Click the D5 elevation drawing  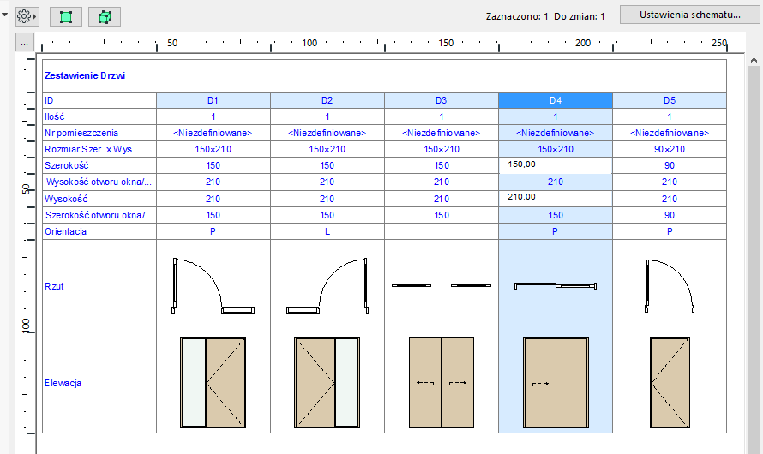point(670,383)
